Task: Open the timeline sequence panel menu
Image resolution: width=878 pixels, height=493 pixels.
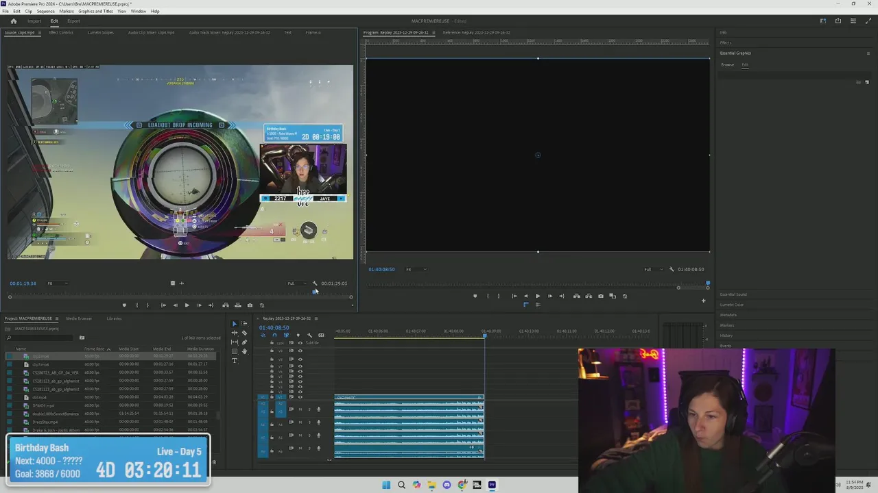Action: pyautogui.click(x=317, y=318)
